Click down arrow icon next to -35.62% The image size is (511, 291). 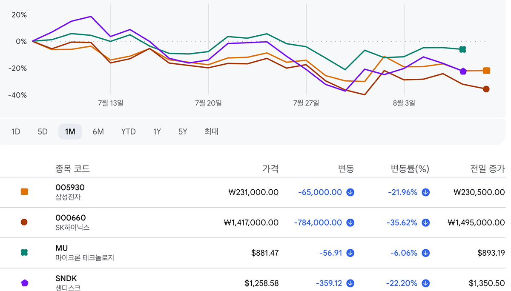pos(425,223)
